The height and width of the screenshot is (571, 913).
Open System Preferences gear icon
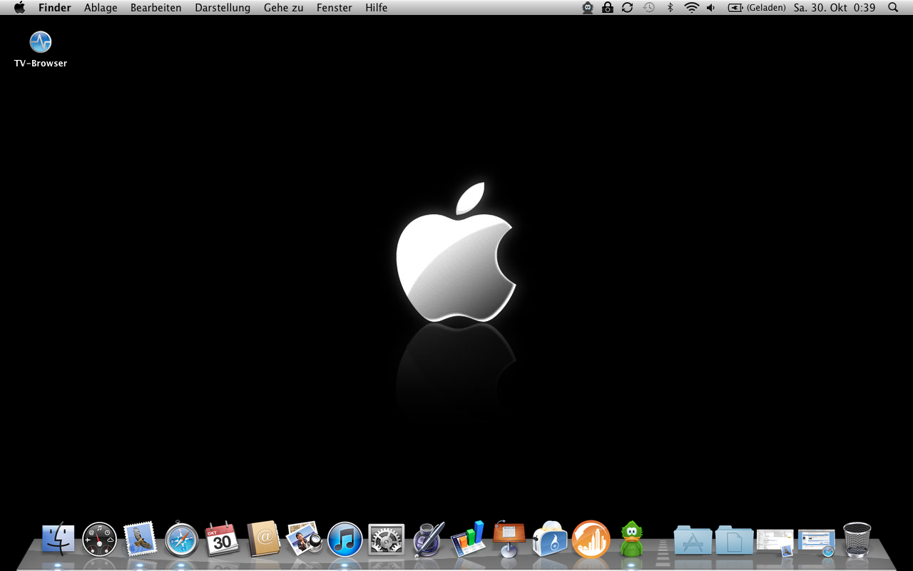(386, 539)
